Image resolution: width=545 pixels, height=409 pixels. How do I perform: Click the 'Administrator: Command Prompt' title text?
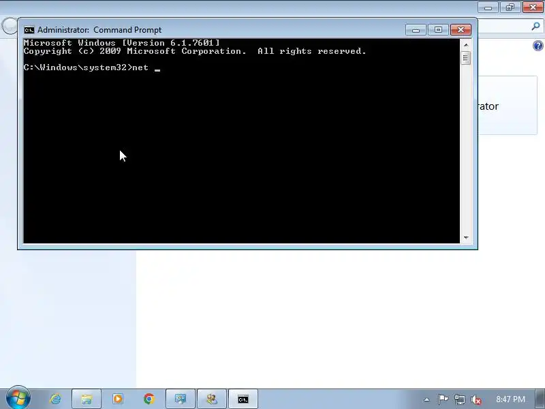[x=99, y=30]
